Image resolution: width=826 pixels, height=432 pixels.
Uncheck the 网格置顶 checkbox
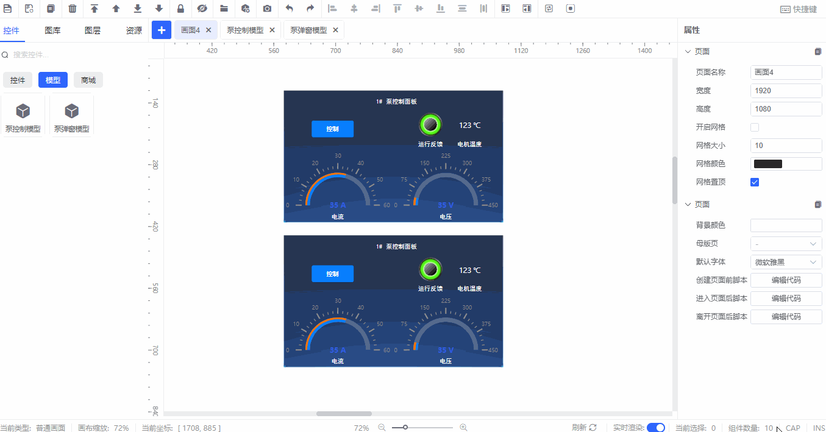tap(755, 182)
